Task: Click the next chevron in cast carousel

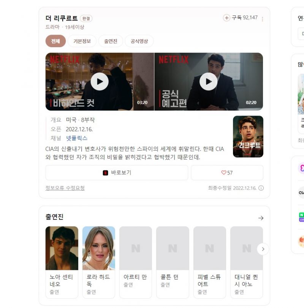Action: point(263,249)
